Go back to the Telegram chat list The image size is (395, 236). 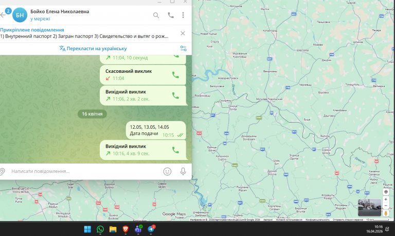click(3, 15)
